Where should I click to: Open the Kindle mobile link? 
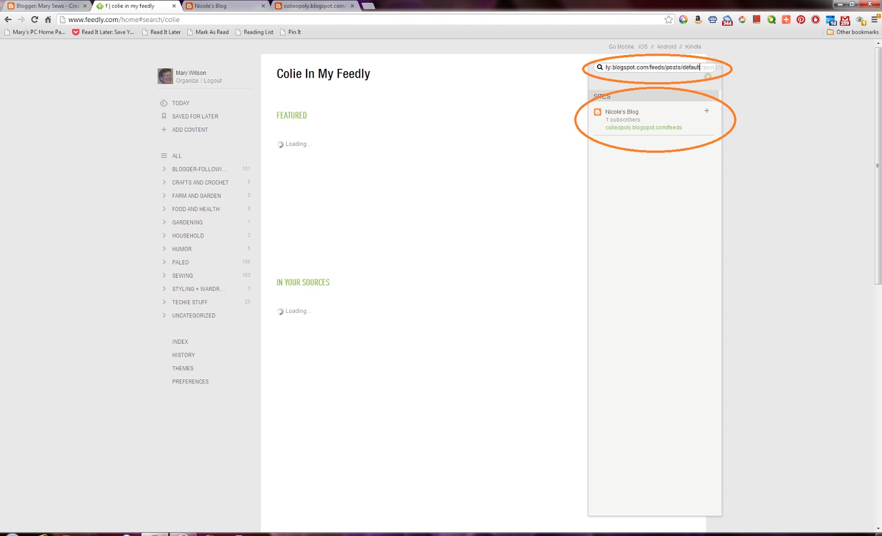(x=693, y=47)
